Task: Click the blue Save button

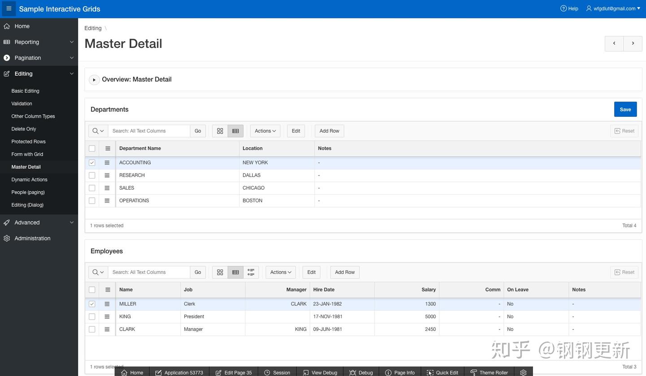Action: click(x=625, y=109)
